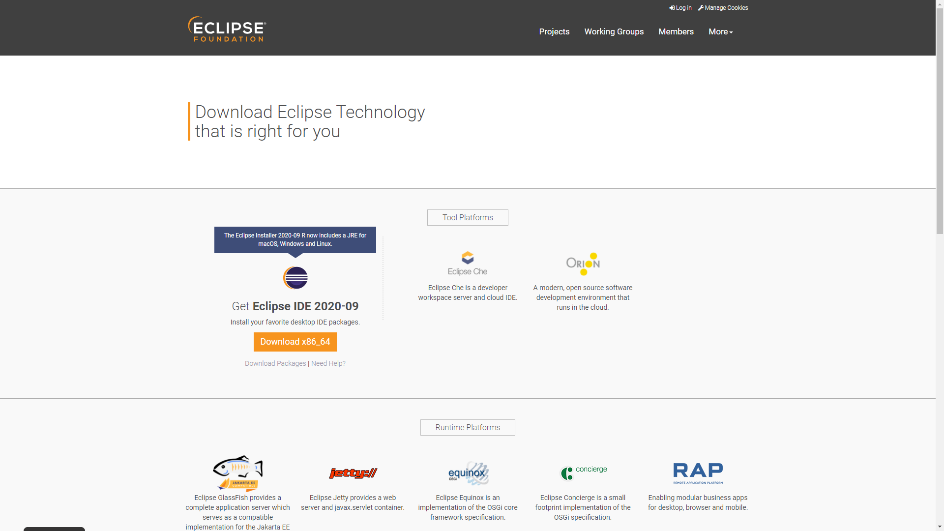Go to Working Groups
Viewport: 944px width, 531px height.
pyautogui.click(x=614, y=31)
